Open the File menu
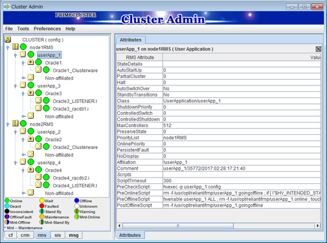 [x=9, y=29]
